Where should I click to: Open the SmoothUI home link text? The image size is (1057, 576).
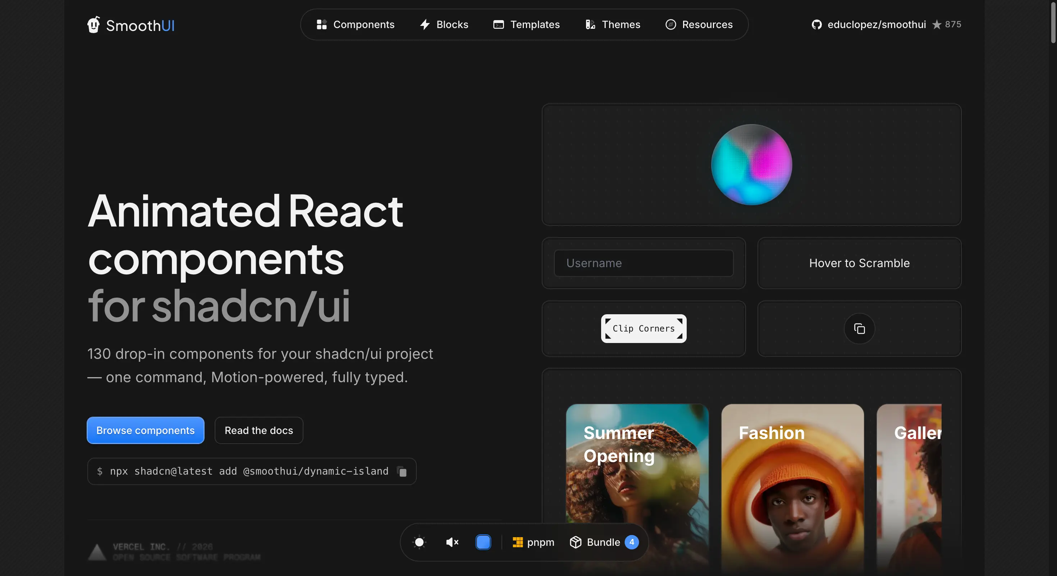pos(140,26)
